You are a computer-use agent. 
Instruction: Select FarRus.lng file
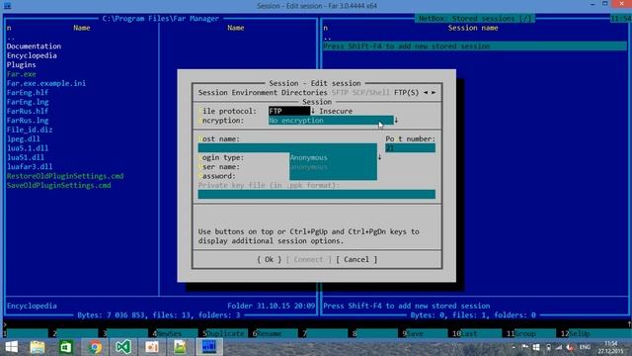[x=28, y=121]
